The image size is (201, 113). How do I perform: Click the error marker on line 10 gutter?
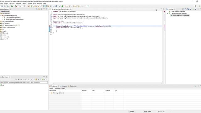(x=50, y=26)
